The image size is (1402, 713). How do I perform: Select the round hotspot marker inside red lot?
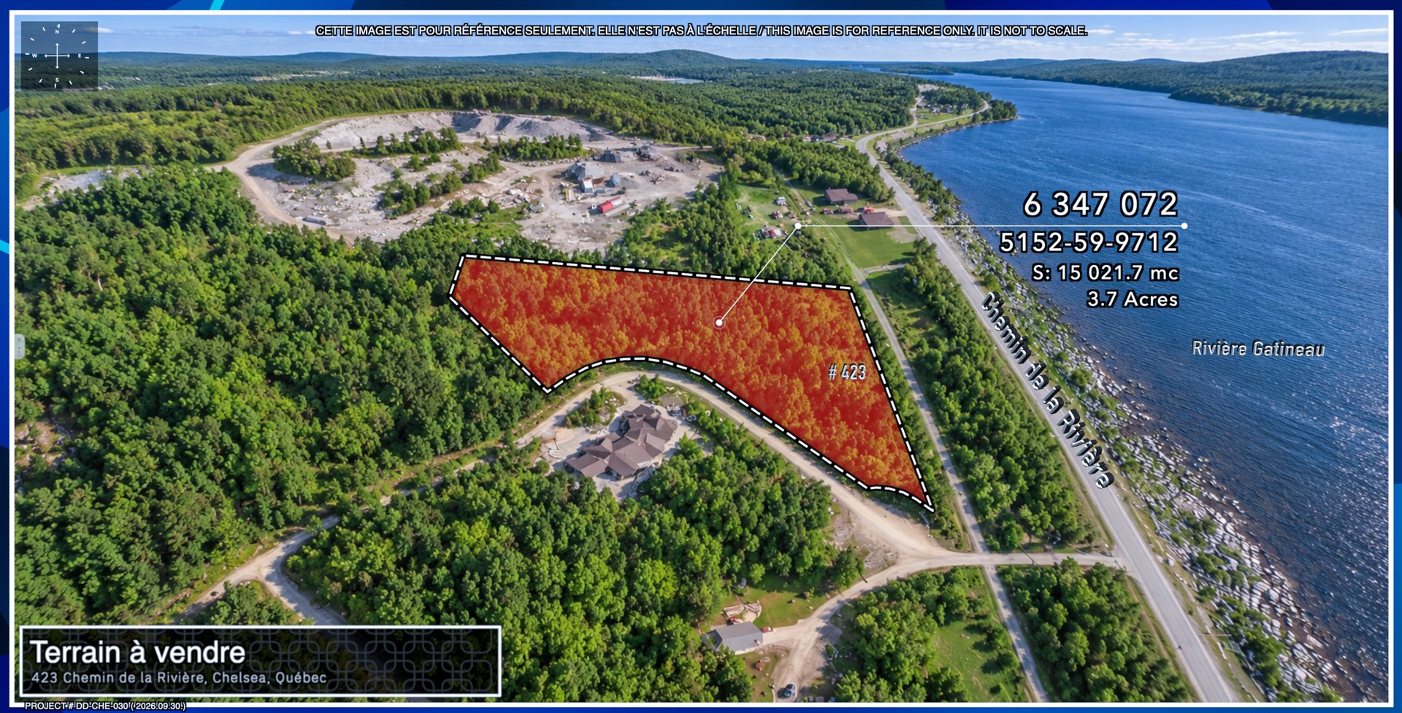coord(719,322)
